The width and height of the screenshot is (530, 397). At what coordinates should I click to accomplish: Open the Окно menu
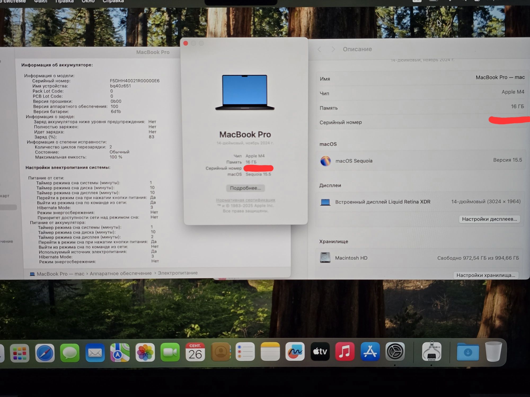(88, 1)
